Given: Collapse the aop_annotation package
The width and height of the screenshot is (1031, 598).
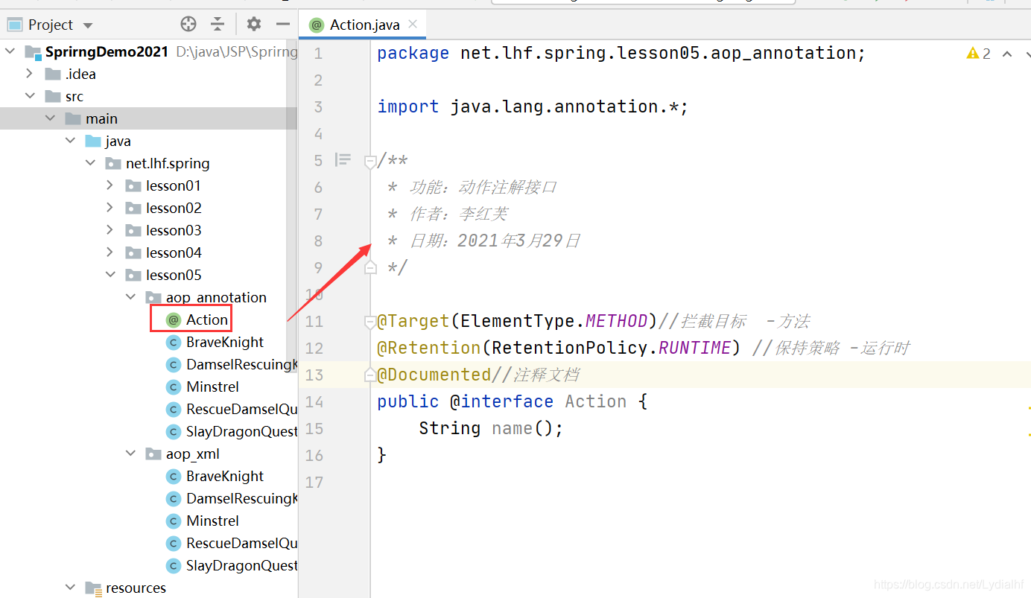Looking at the screenshot, I should (x=130, y=297).
